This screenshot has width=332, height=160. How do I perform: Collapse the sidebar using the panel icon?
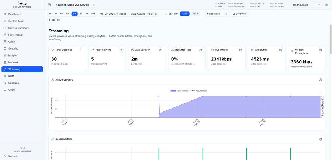(x=49, y=5)
